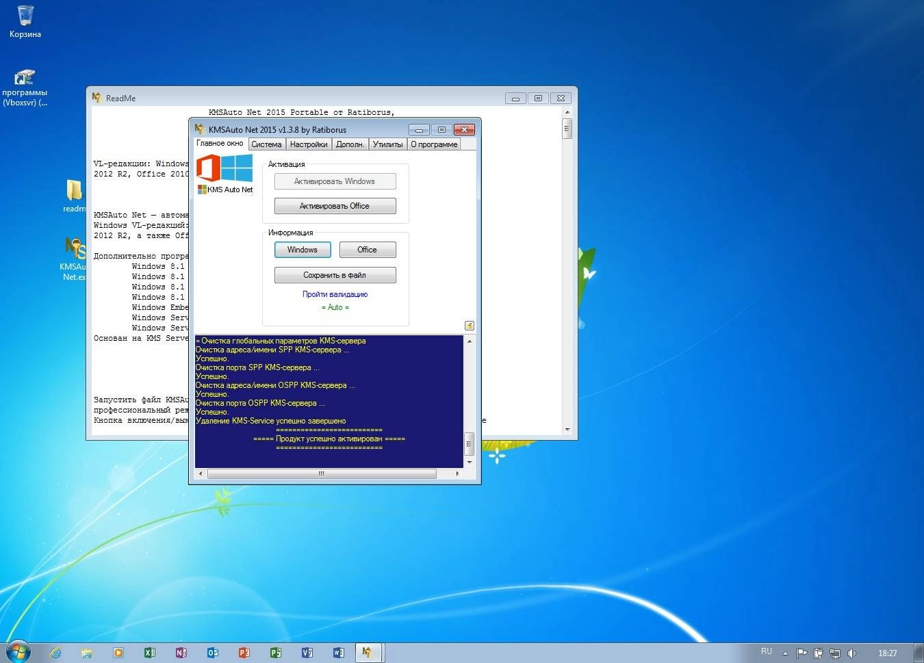Click the ReadMe window scroll-down arrow
This screenshot has width=924, height=663.
(567, 430)
